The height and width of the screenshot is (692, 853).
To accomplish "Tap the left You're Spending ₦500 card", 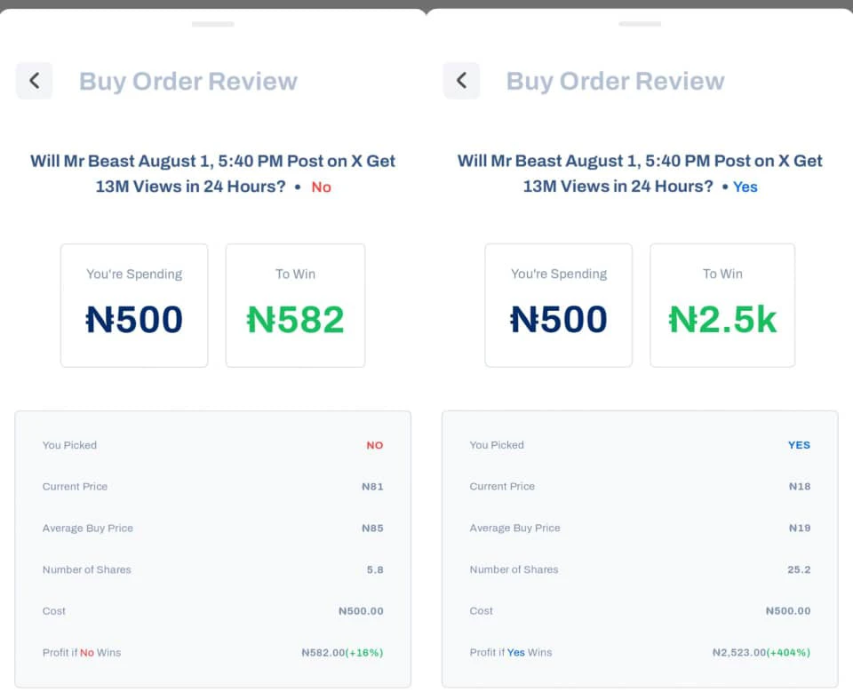I will point(134,306).
